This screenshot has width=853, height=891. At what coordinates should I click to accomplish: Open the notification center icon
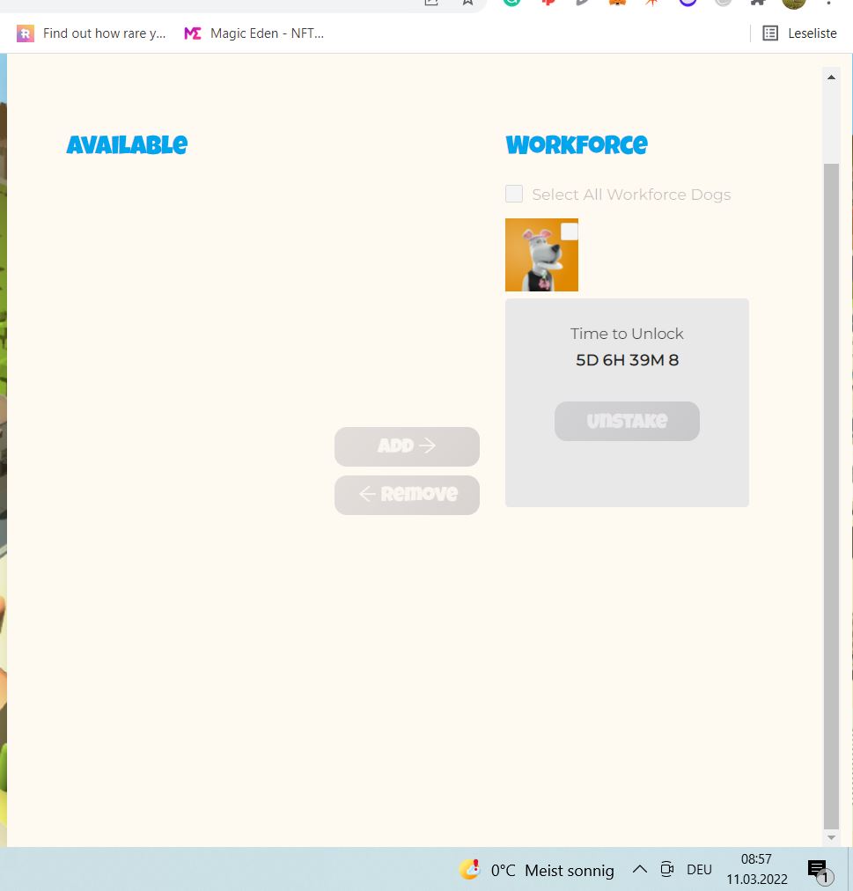(x=820, y=870)
